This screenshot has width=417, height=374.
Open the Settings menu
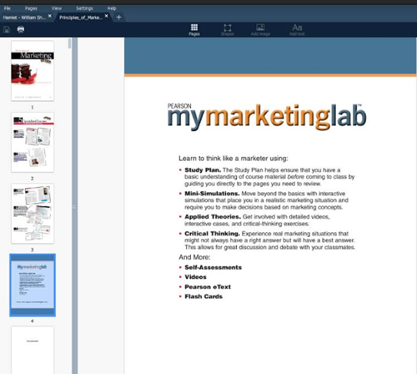(84, 8)
